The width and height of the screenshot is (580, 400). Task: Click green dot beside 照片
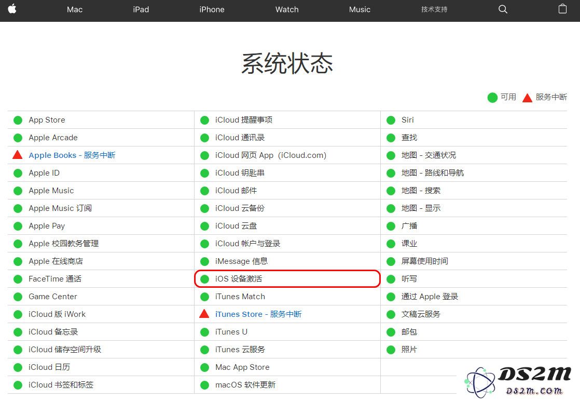(391, 350)
